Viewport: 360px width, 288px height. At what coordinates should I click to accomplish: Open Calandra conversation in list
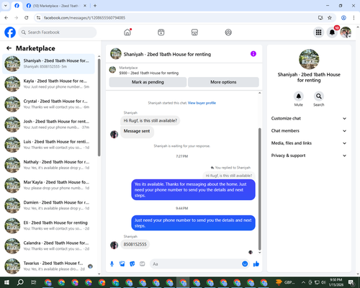pos(49,246)
